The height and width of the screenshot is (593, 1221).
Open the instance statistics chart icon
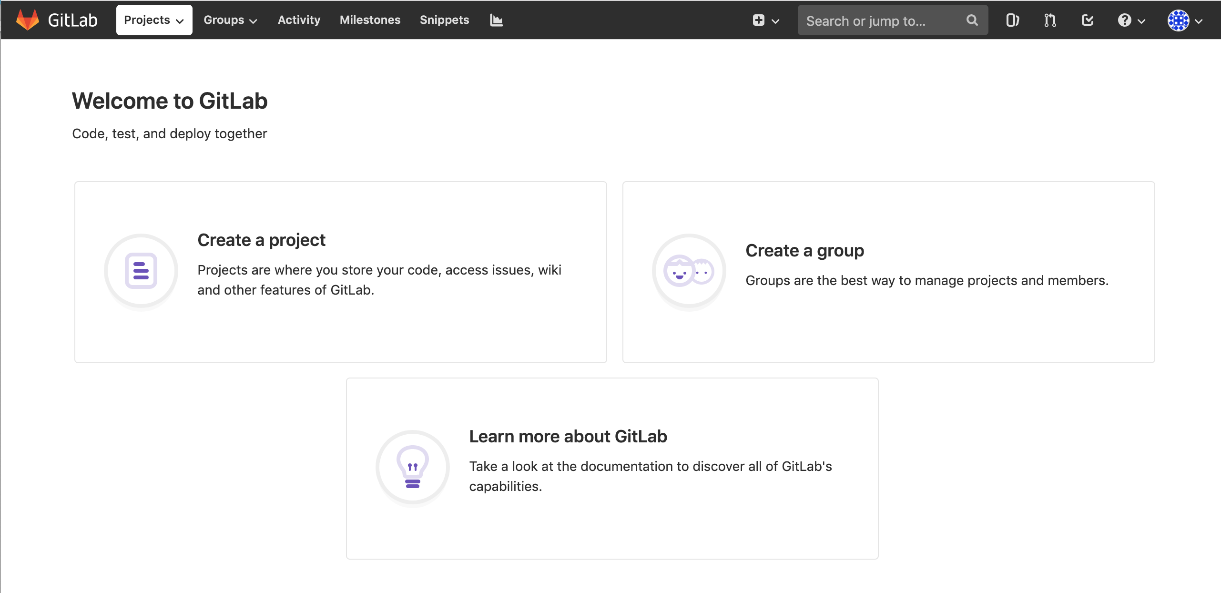(x=496, y=20)
